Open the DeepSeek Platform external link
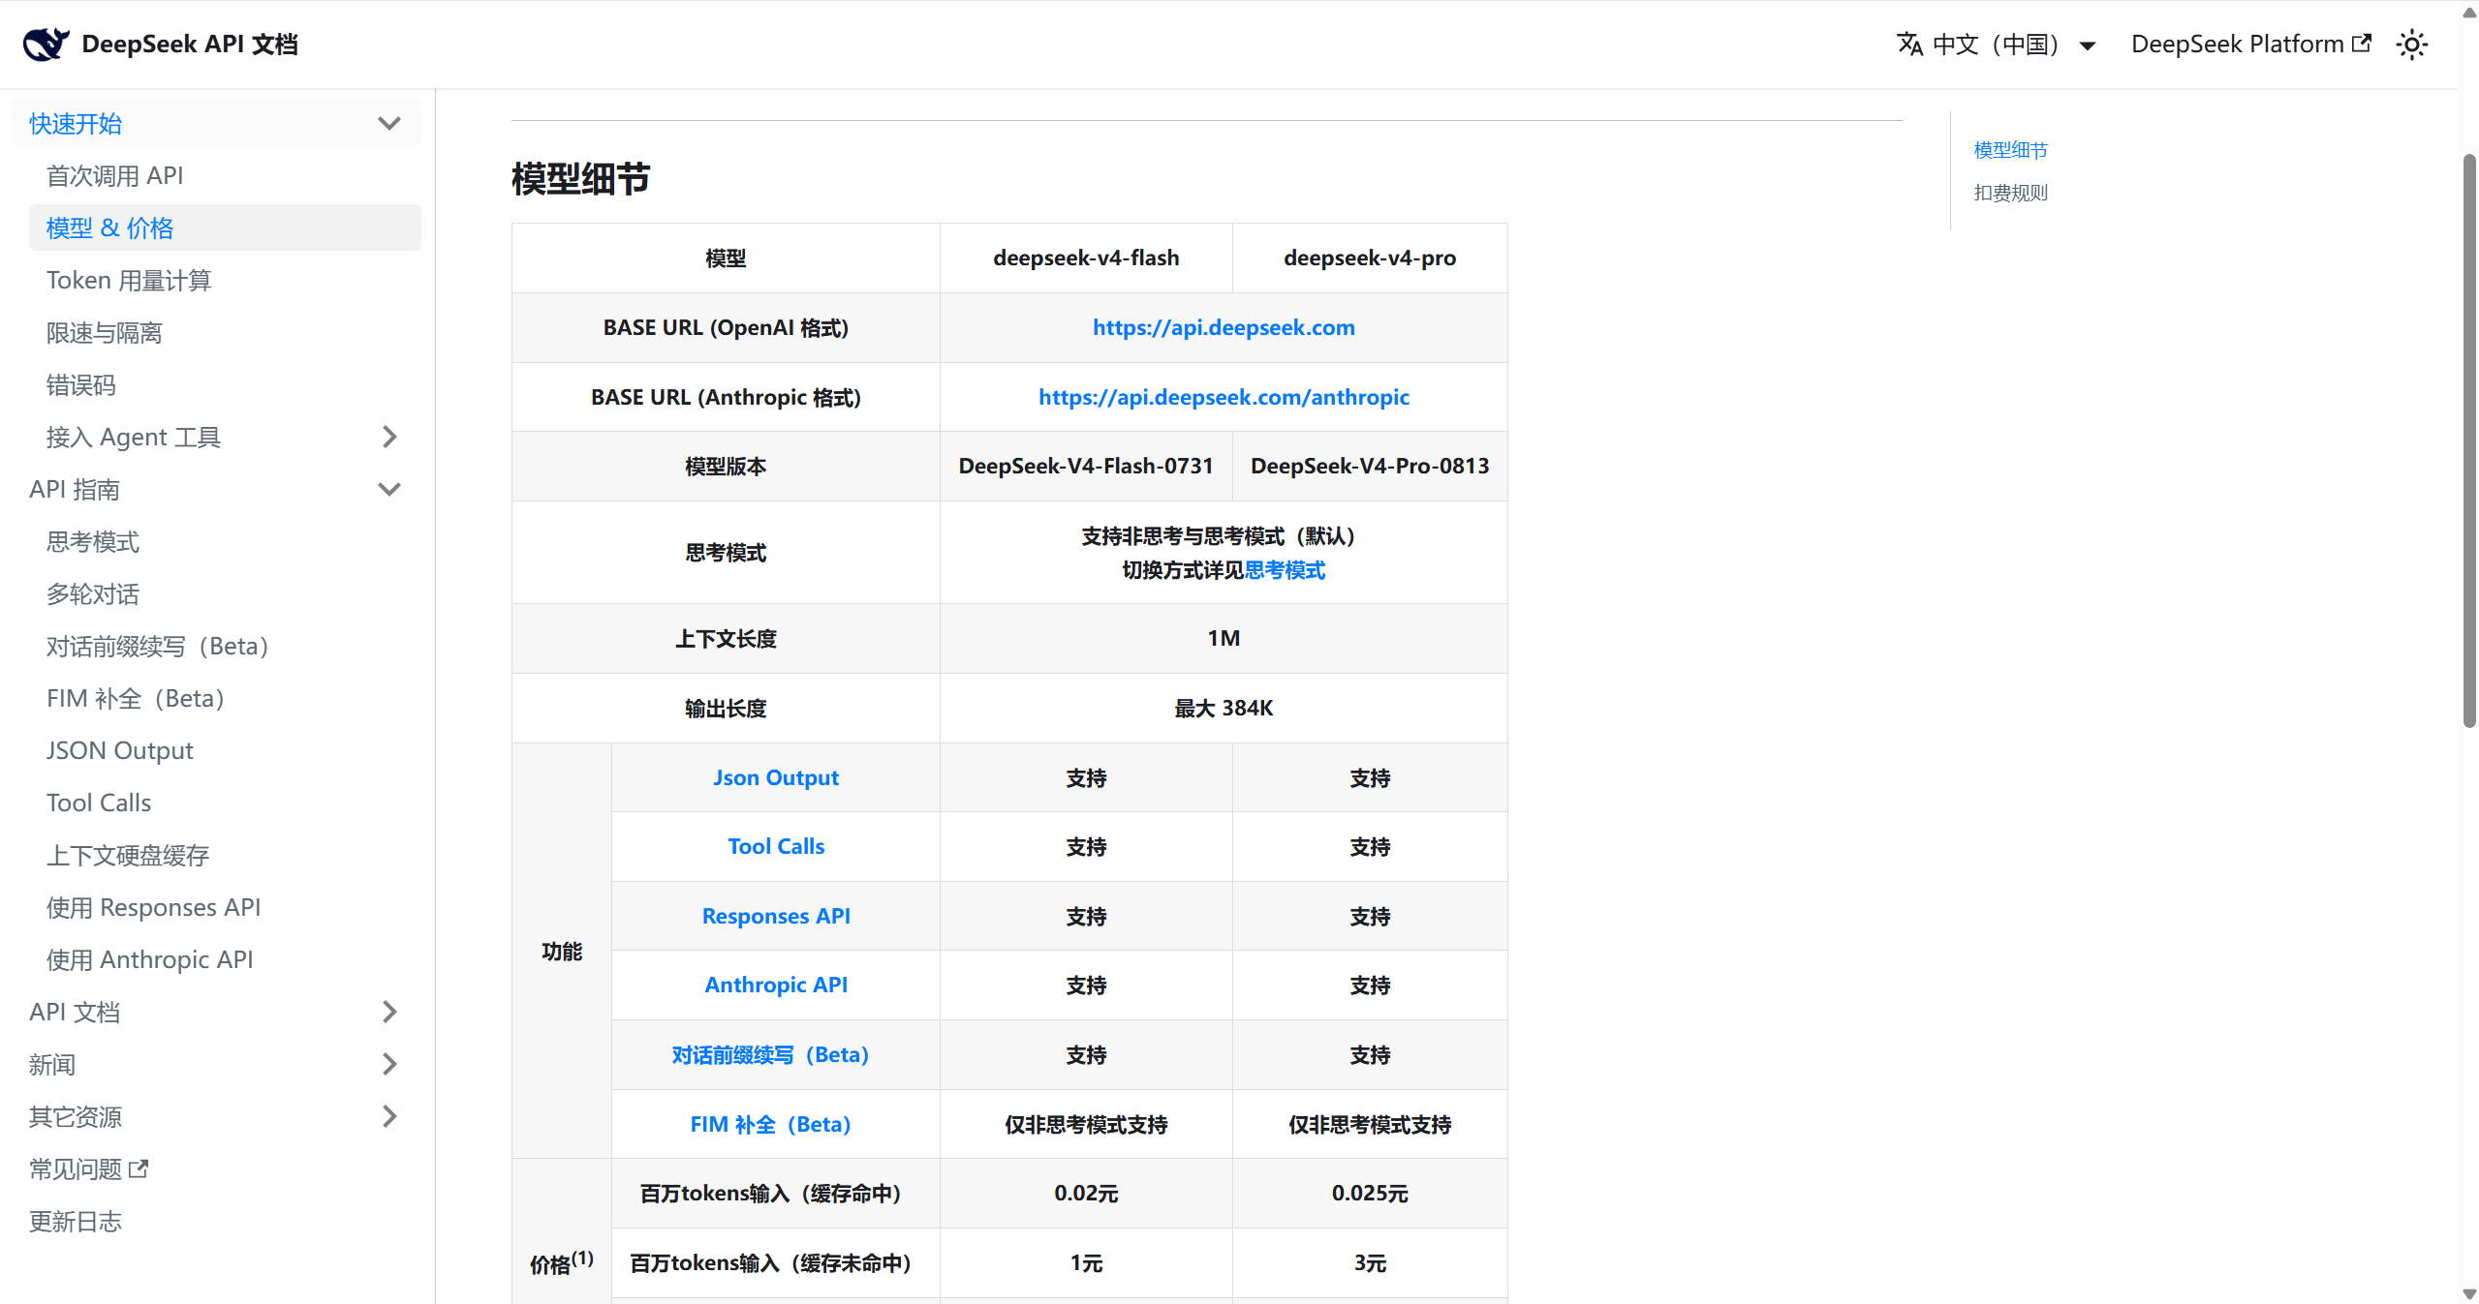The image size is (2479, 1304). [2250, 44]
